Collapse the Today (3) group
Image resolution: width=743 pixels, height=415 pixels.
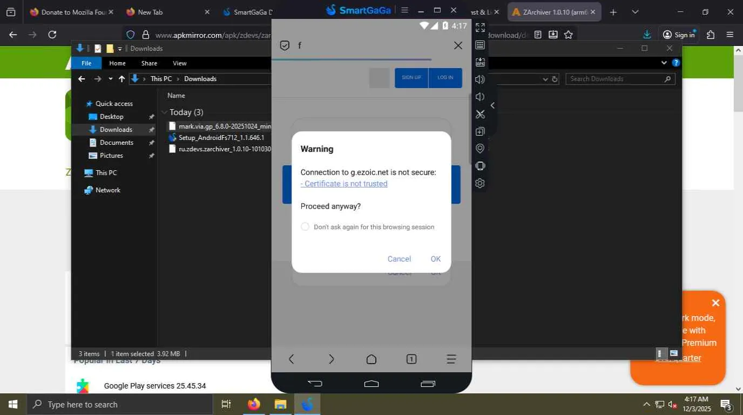(164, 112)
